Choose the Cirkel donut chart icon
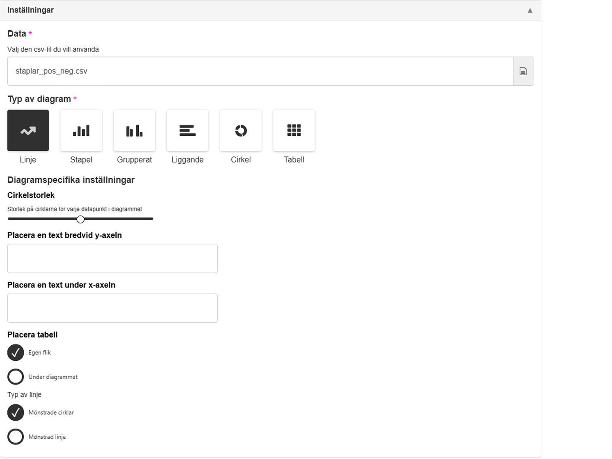 (241, 131)
